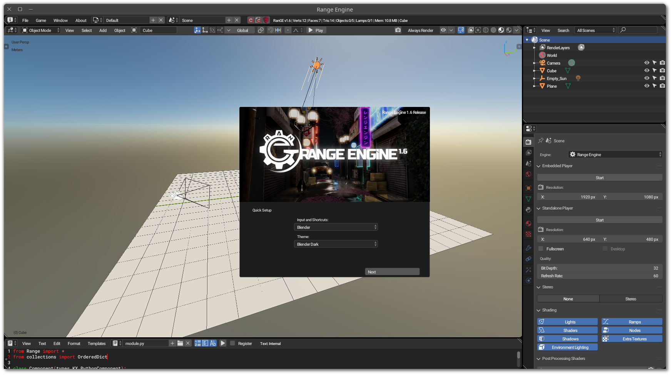Collapse the Shading panel
The image size is (672, 375).
pyautogui.click(x=538, y=310)
